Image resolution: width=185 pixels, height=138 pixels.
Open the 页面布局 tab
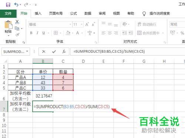[x=56, y=13]
